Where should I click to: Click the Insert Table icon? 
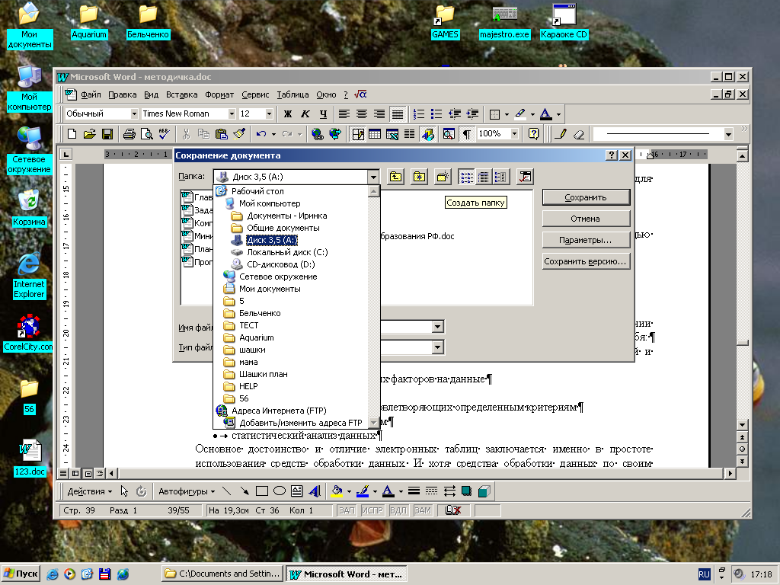375,134
